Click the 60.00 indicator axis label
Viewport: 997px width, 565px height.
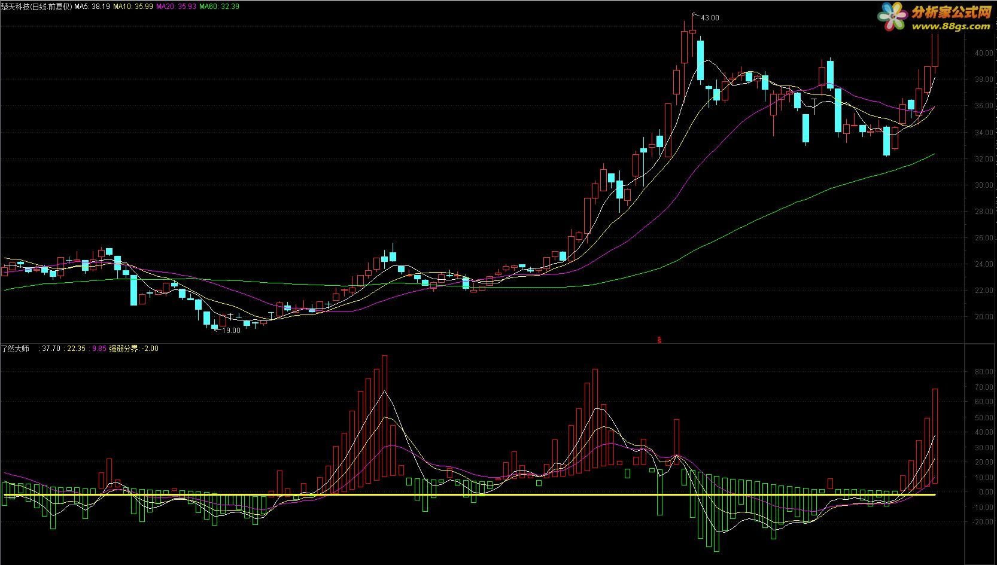[x=984, y=402]
